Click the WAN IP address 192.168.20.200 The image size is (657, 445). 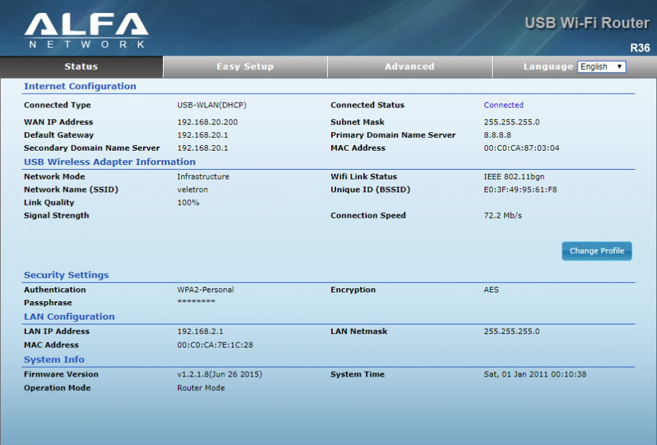click(207, 123)
